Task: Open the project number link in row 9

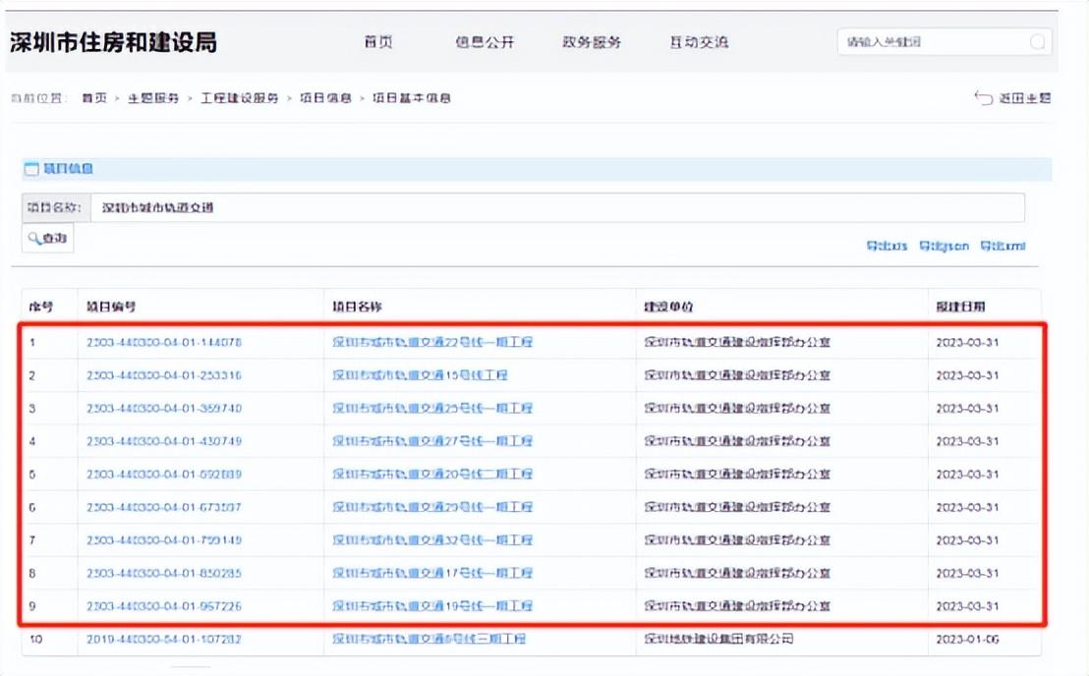Action: point(164,606)
